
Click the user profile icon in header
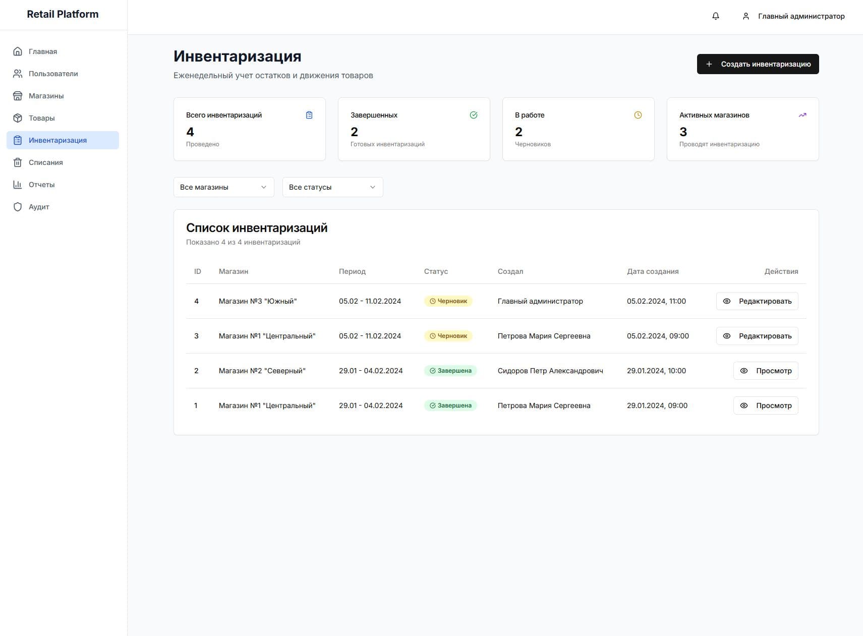click(x=745, y=16)
